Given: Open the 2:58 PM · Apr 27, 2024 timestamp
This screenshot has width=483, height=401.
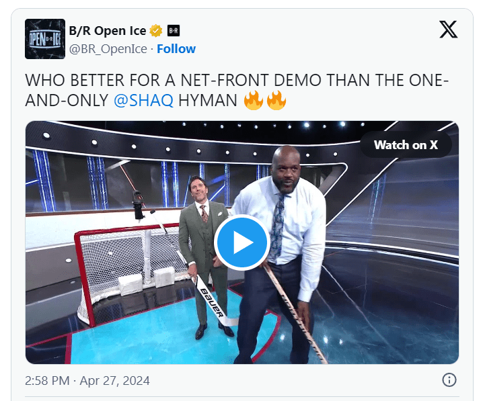Looking at the screenshot, I should [x=87, y=381].
